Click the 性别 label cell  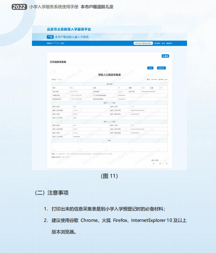point(105,88)
